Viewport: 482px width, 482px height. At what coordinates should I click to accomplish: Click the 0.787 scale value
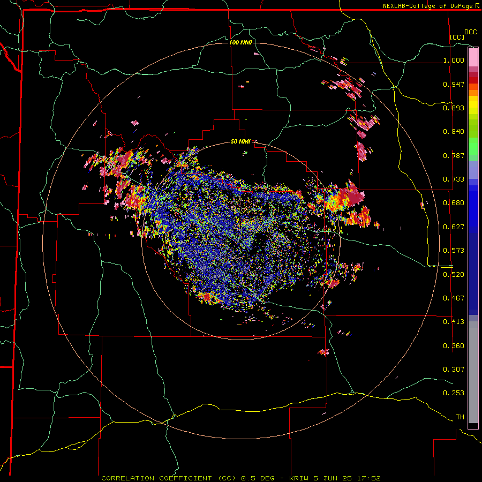point(454,155)
